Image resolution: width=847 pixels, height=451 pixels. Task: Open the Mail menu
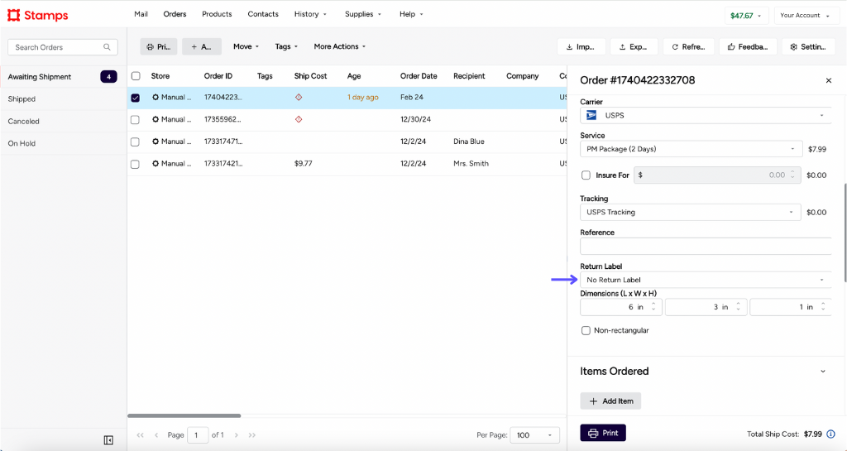click(x=141, y=14)
